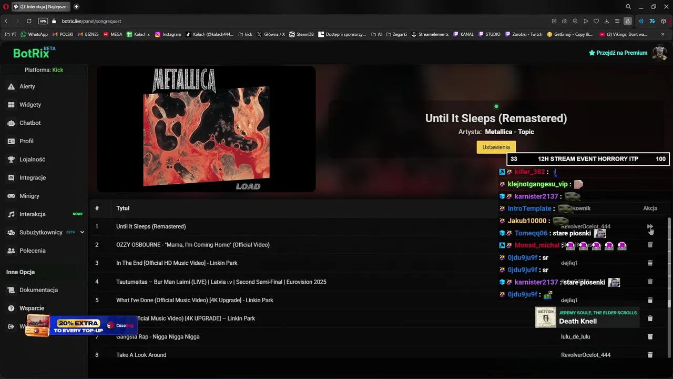The image size is (673, 379).
Task: Click the 12H STREAM EVENT progress bar
Action: pos(588,159)
